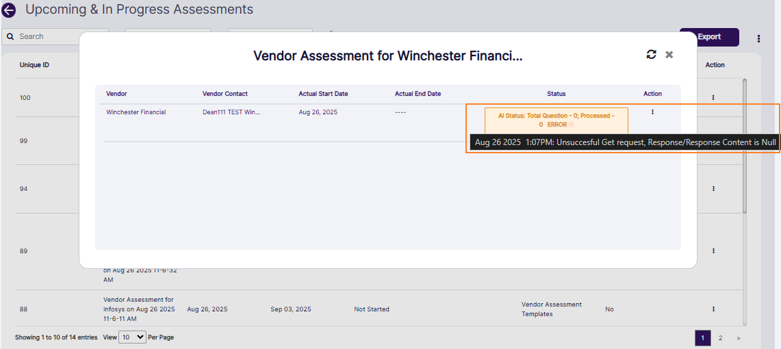Click the dialog title Vendor Assessment for Winchester

(x=388, y=55)
